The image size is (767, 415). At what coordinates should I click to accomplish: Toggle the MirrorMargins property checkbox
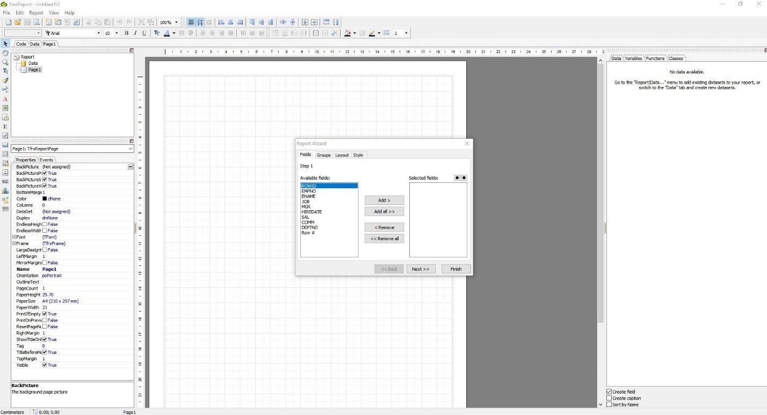coord(45,263)
